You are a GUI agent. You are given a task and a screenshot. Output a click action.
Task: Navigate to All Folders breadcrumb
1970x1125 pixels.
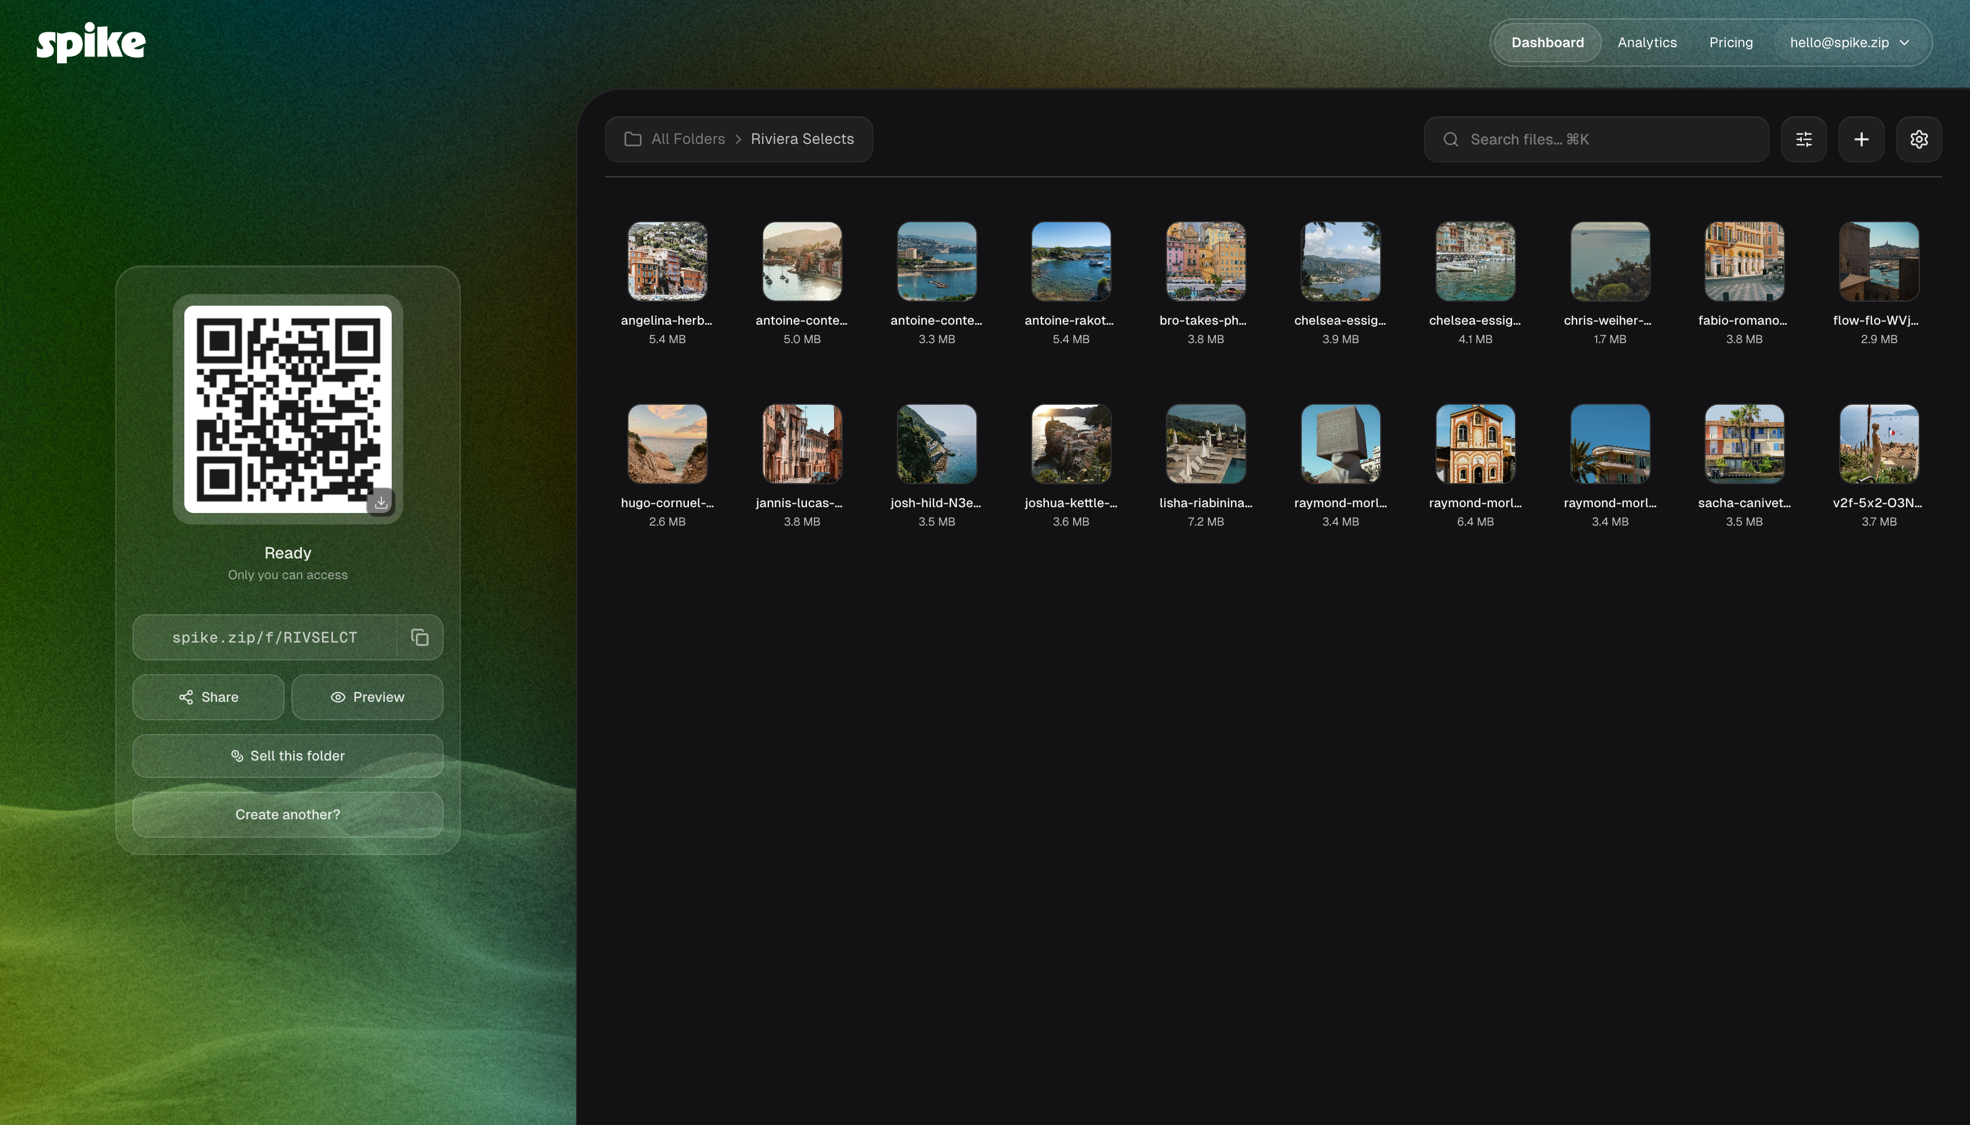point(688,139)
